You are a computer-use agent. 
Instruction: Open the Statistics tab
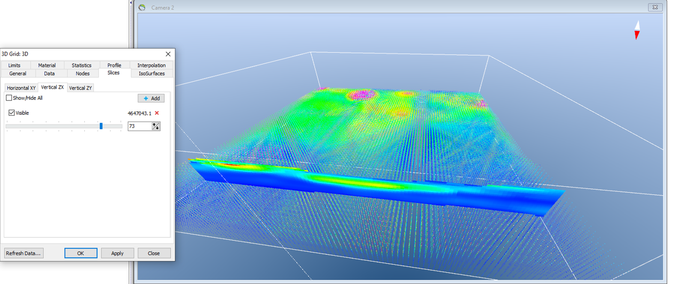coord(82,65)
